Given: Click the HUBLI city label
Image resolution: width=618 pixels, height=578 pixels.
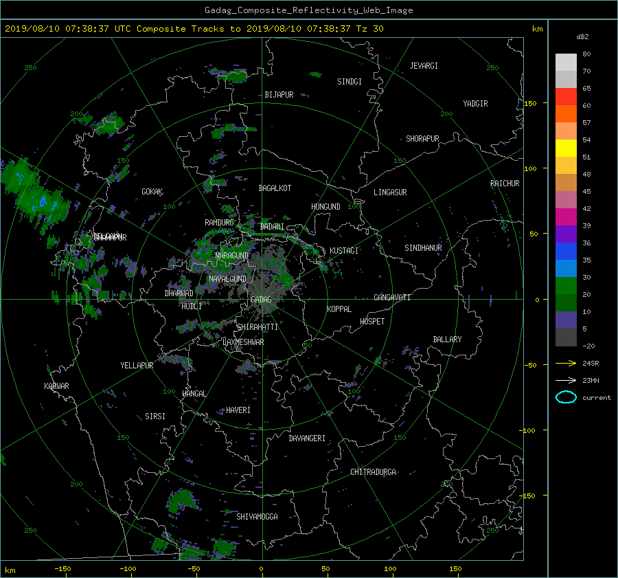Looking at the screenshot, I should [x=192, y=306].
